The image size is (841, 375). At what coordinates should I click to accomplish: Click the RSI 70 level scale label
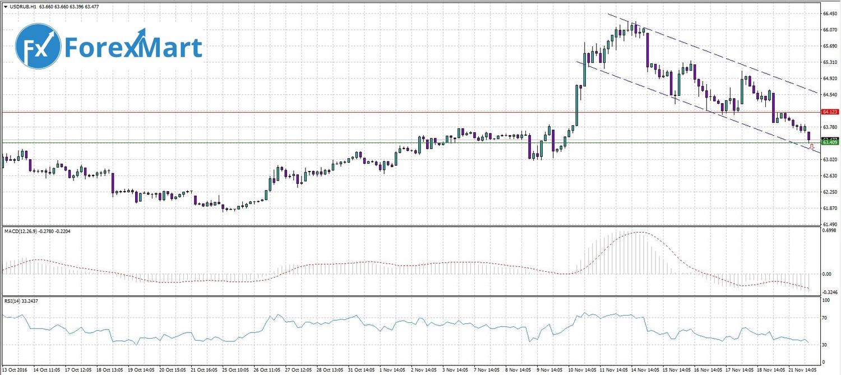pos(824,318)
